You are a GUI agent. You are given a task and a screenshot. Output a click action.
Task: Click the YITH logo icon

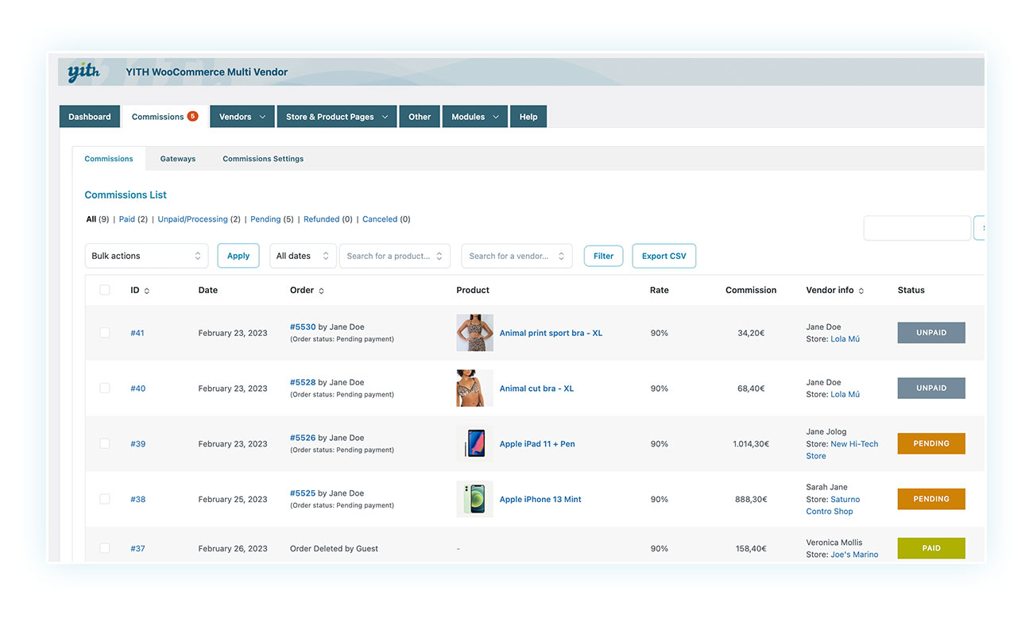[x=83, y=71]
